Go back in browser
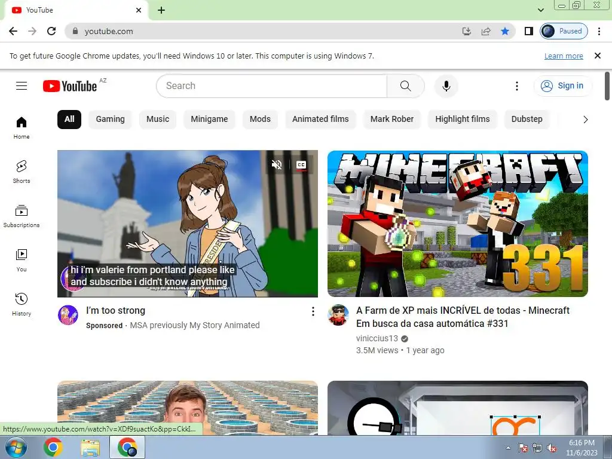 click(13, 31)
